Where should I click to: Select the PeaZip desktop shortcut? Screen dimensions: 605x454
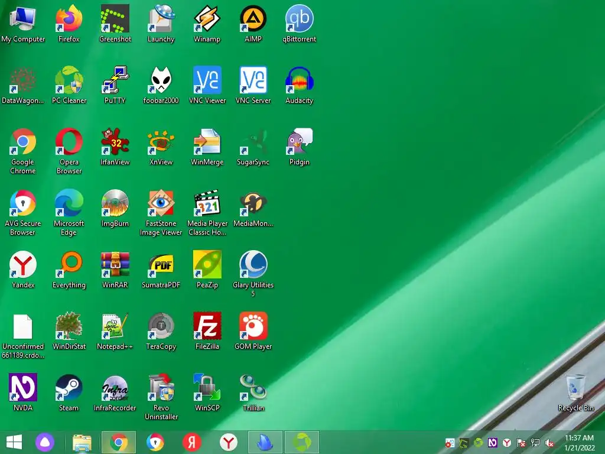click(207, 270)
